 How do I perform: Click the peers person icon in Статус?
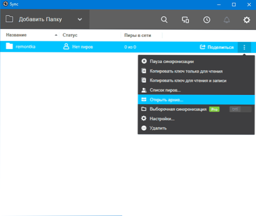pos(66,46)
